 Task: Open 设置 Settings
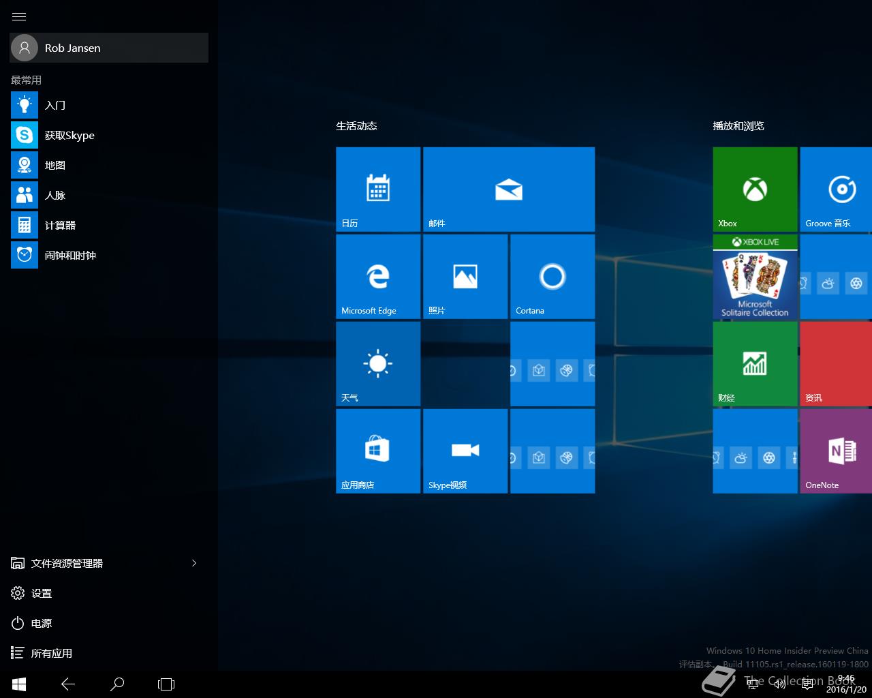pyautogui.click(x=109, y=593)
